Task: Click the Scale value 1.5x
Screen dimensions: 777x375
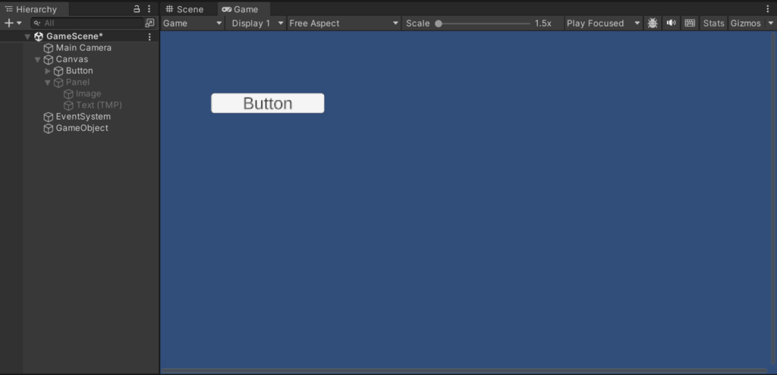Action: (x=543, y=23)
